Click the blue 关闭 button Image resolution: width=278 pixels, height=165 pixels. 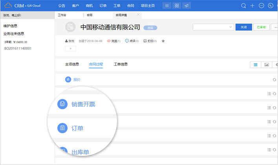click(x=243, y=27)
